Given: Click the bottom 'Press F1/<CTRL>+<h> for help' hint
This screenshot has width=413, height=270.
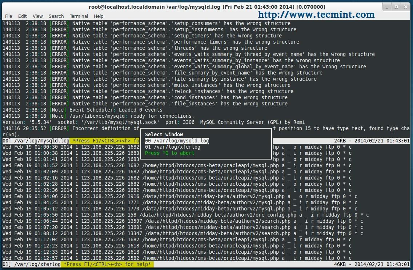Looking at the screenshot, I should click(x=108, y=264).
